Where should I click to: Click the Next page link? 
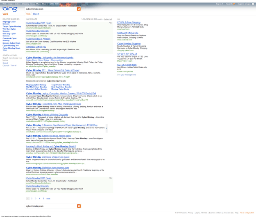(x=48, y=199)
